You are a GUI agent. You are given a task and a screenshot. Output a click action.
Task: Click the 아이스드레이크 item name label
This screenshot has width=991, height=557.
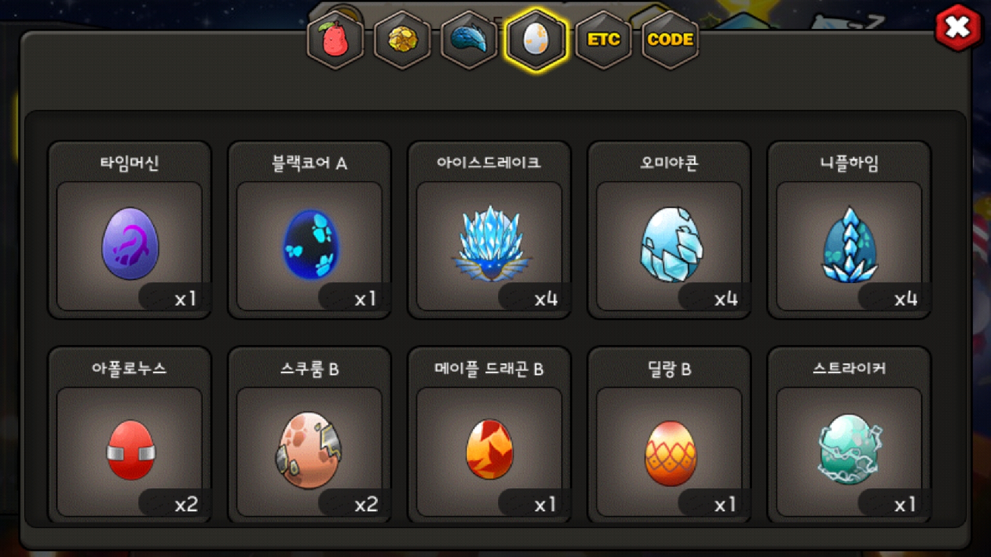tap(489, 163)
